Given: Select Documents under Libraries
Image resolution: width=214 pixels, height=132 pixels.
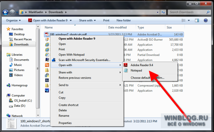Looking at the screenshot, I should 21,60.
